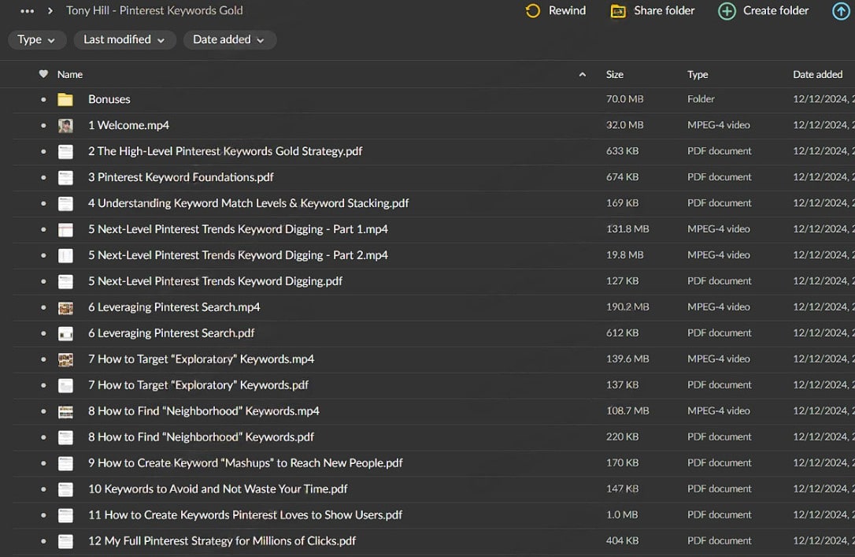Viewport: 855px width, 557px height.
Task: Click the 3 Pinterest Keyword Foundations.pdf file icon
Action: 65,177
